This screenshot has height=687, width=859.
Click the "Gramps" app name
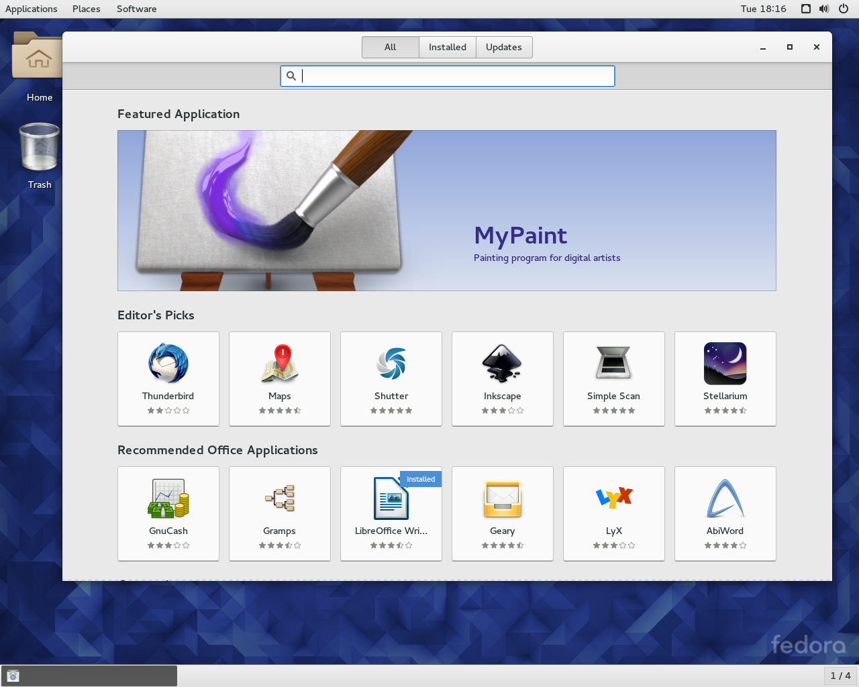coord(280,531)
